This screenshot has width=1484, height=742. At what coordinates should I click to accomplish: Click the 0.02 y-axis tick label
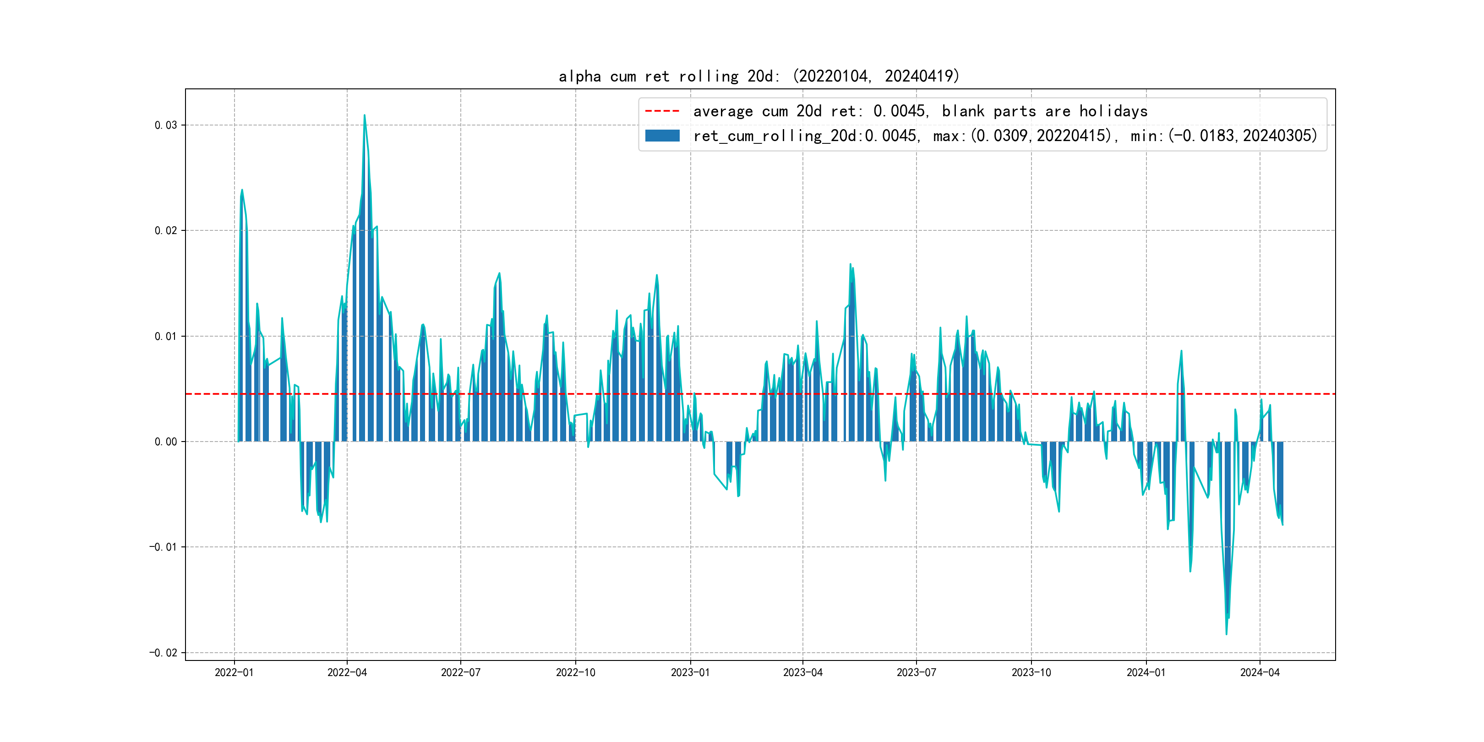pyautogui.click(x=165, y=230)
